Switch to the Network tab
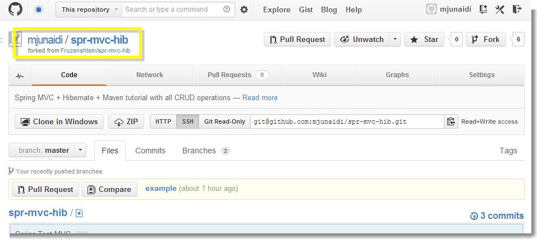Screen dimensions: 537x239 point(150,75)
